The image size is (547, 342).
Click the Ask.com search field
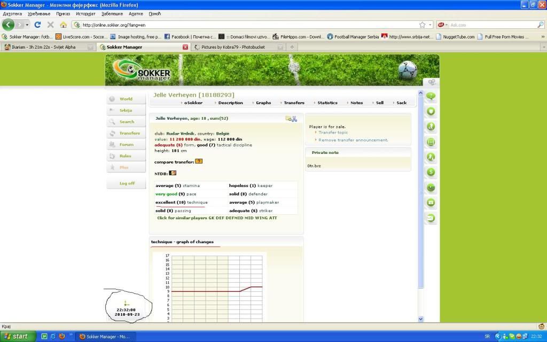point(493,25)
